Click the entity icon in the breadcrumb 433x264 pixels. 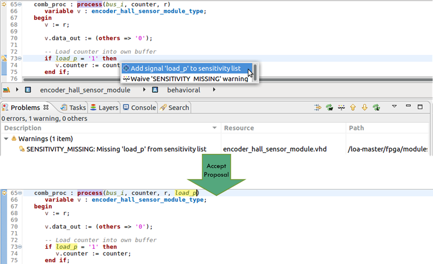[x=28, y=90]
